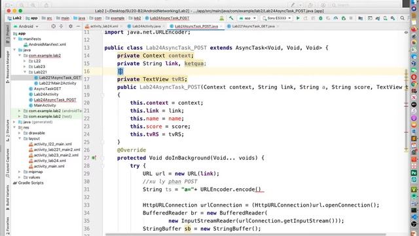Click the collapse-all icon in Project panel
Screen dimensions: 419x236
(61, 26)
